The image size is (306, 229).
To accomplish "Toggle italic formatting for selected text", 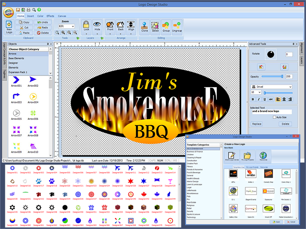I will pyautogui.click(x=259, y=100).
